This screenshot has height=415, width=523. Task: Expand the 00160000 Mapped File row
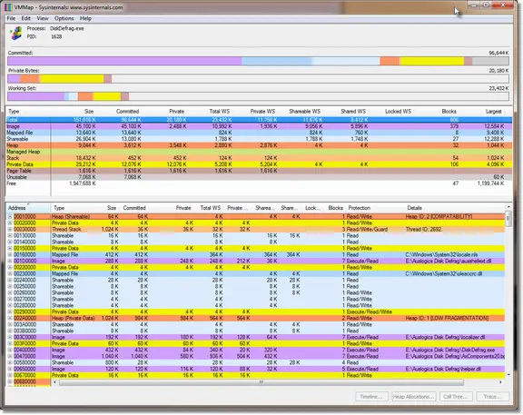pyautogui.click(x=10, y=254)
